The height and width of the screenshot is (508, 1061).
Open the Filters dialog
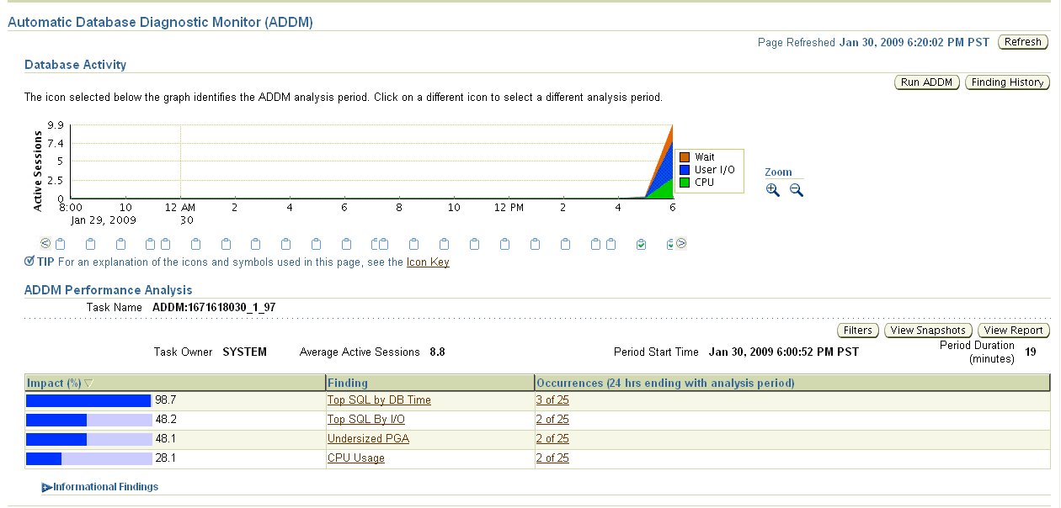pyautogui.click(x=857, y=330)
